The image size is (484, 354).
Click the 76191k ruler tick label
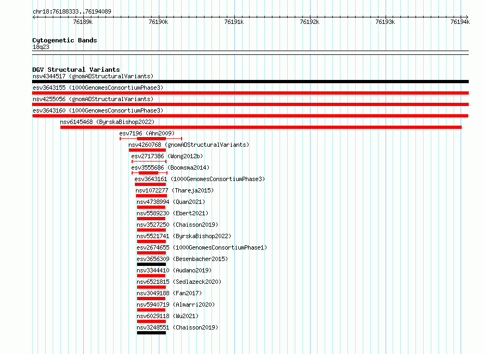pyautogui.click(x=234, y=22)
